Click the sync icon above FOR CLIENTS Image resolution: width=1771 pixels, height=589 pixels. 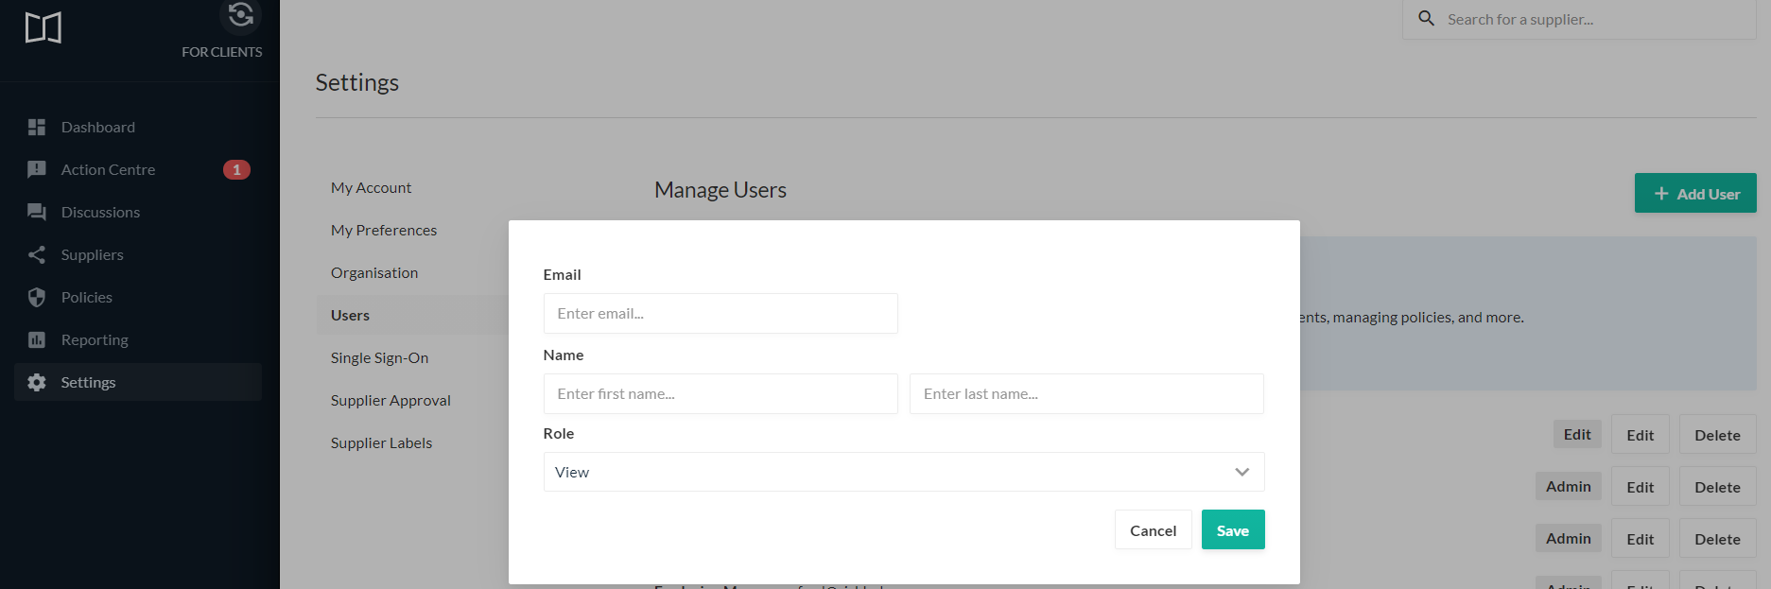pyautogui.click(x=240, y=14)
